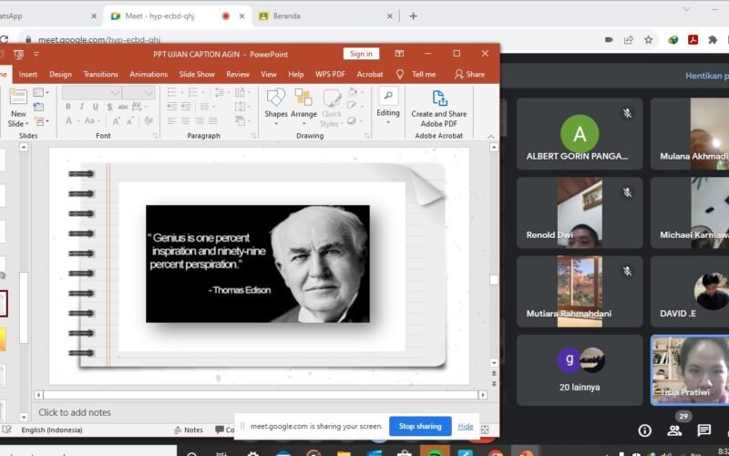Open meeting details info icon
The width and height of the screenshot is (729, 456).
(x=644, y=430)
